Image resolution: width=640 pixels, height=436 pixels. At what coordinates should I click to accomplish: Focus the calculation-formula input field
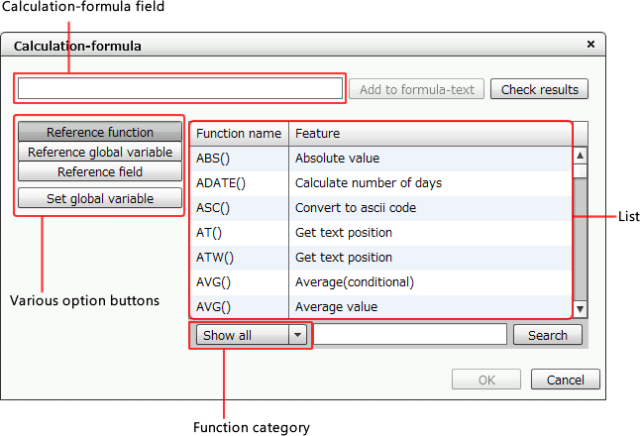tap(180, 88)
